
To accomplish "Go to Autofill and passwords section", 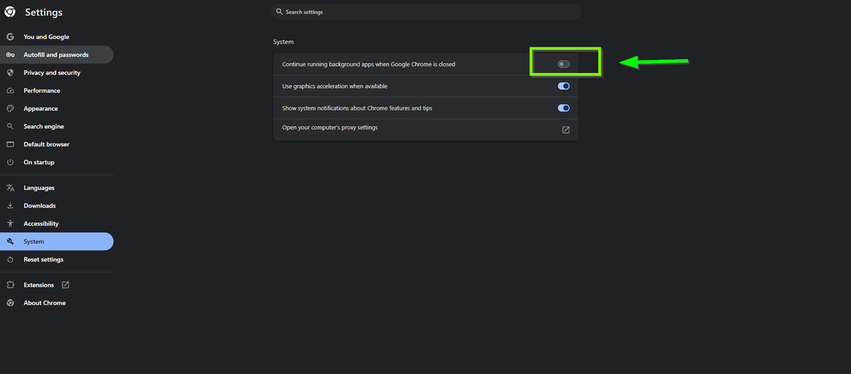I will pyautogui.click(x=57, y=55).
